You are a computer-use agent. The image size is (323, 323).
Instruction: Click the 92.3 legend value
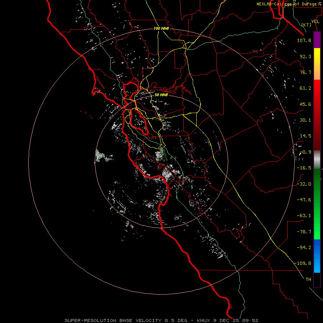(305, 56)
